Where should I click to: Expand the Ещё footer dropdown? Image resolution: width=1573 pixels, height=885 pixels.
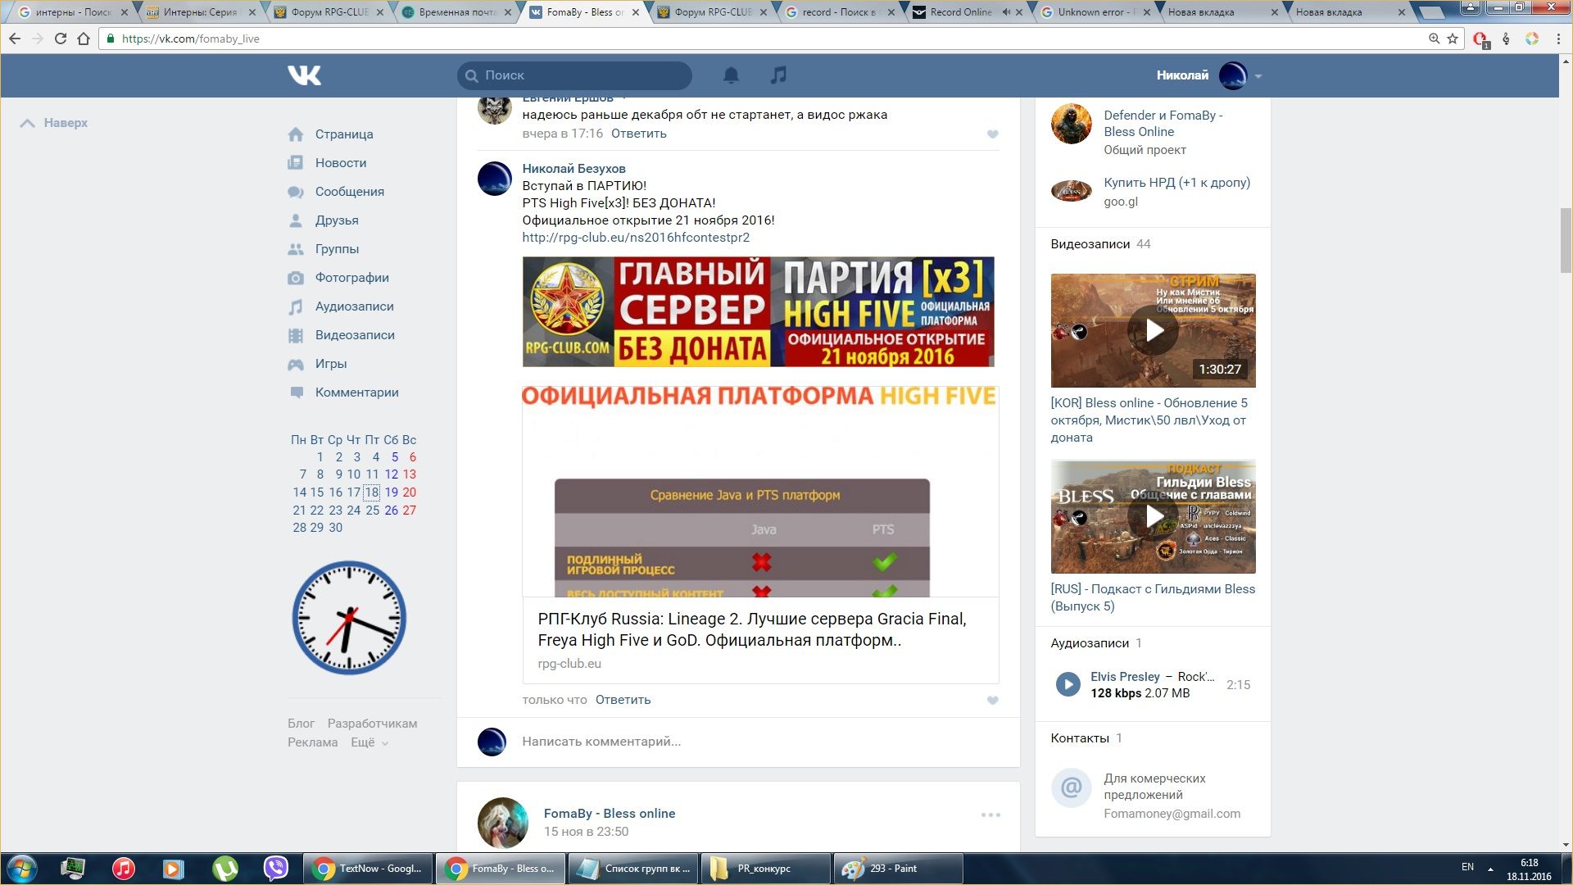(x=369, y=742)
